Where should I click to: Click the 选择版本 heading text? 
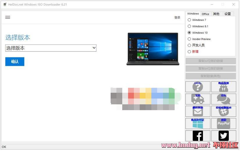[18, 38]
